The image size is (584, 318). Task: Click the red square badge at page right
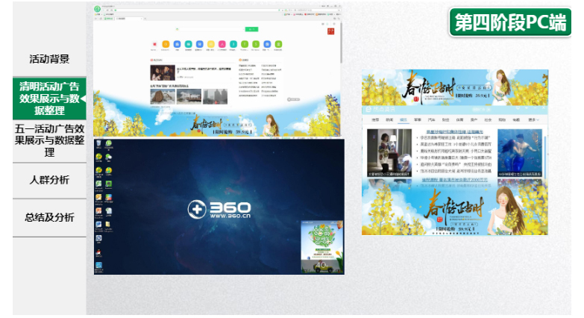pyautogui.click(x=331, y=31)
